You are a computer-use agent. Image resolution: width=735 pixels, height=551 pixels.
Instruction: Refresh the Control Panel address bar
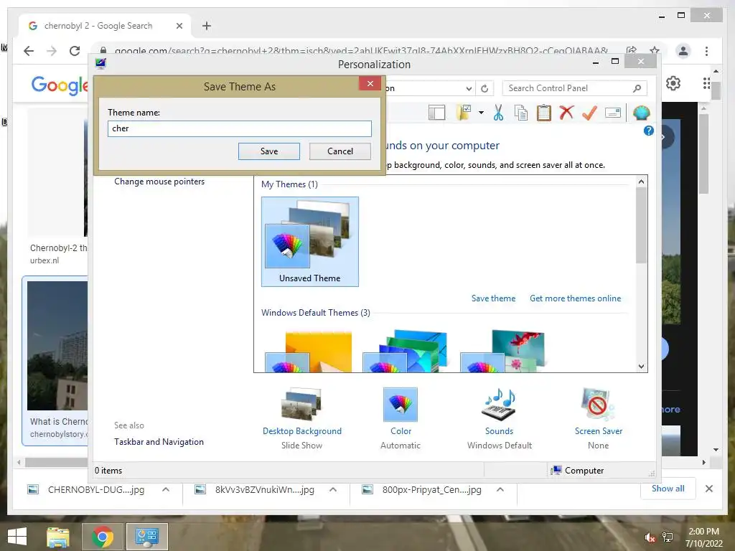tap(484, 88)
